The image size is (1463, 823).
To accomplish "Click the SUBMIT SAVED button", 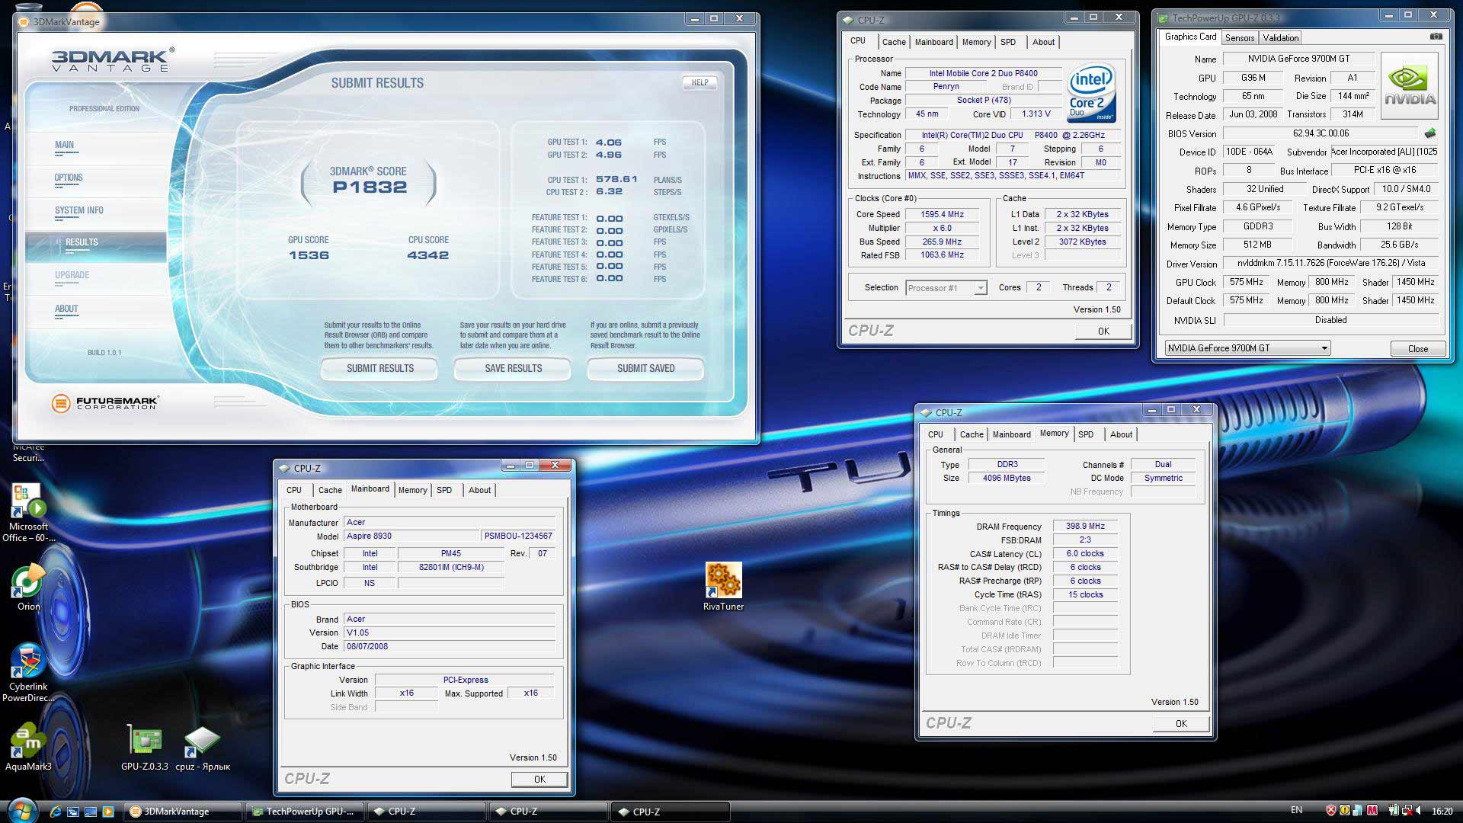I will (x=645, y=368).
